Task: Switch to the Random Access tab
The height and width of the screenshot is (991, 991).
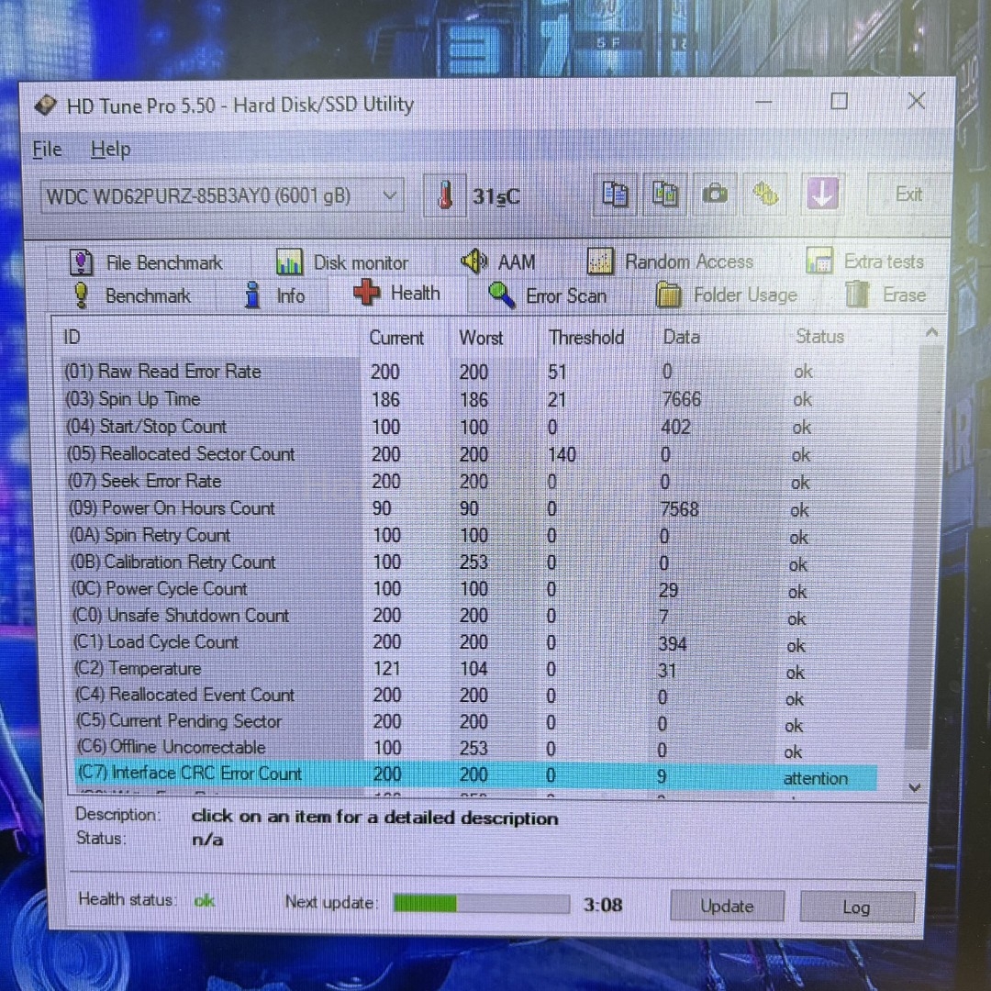Action: [x=670, y=261]
